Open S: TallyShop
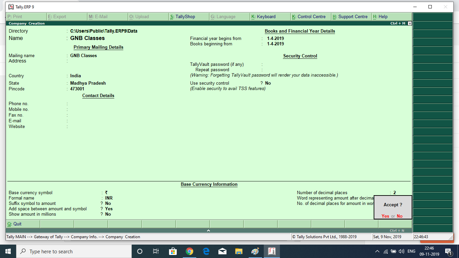459x258 pixels. (x=189, y=16)
